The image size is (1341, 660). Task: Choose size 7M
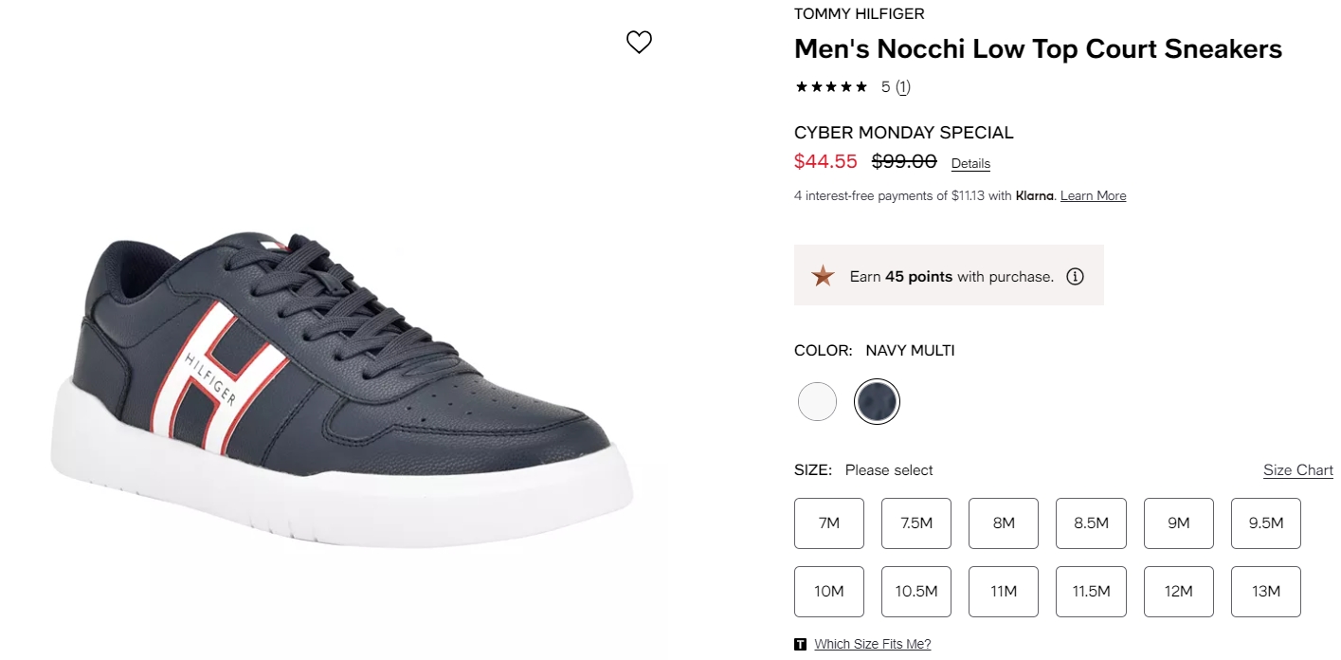[x=829, y=523]
